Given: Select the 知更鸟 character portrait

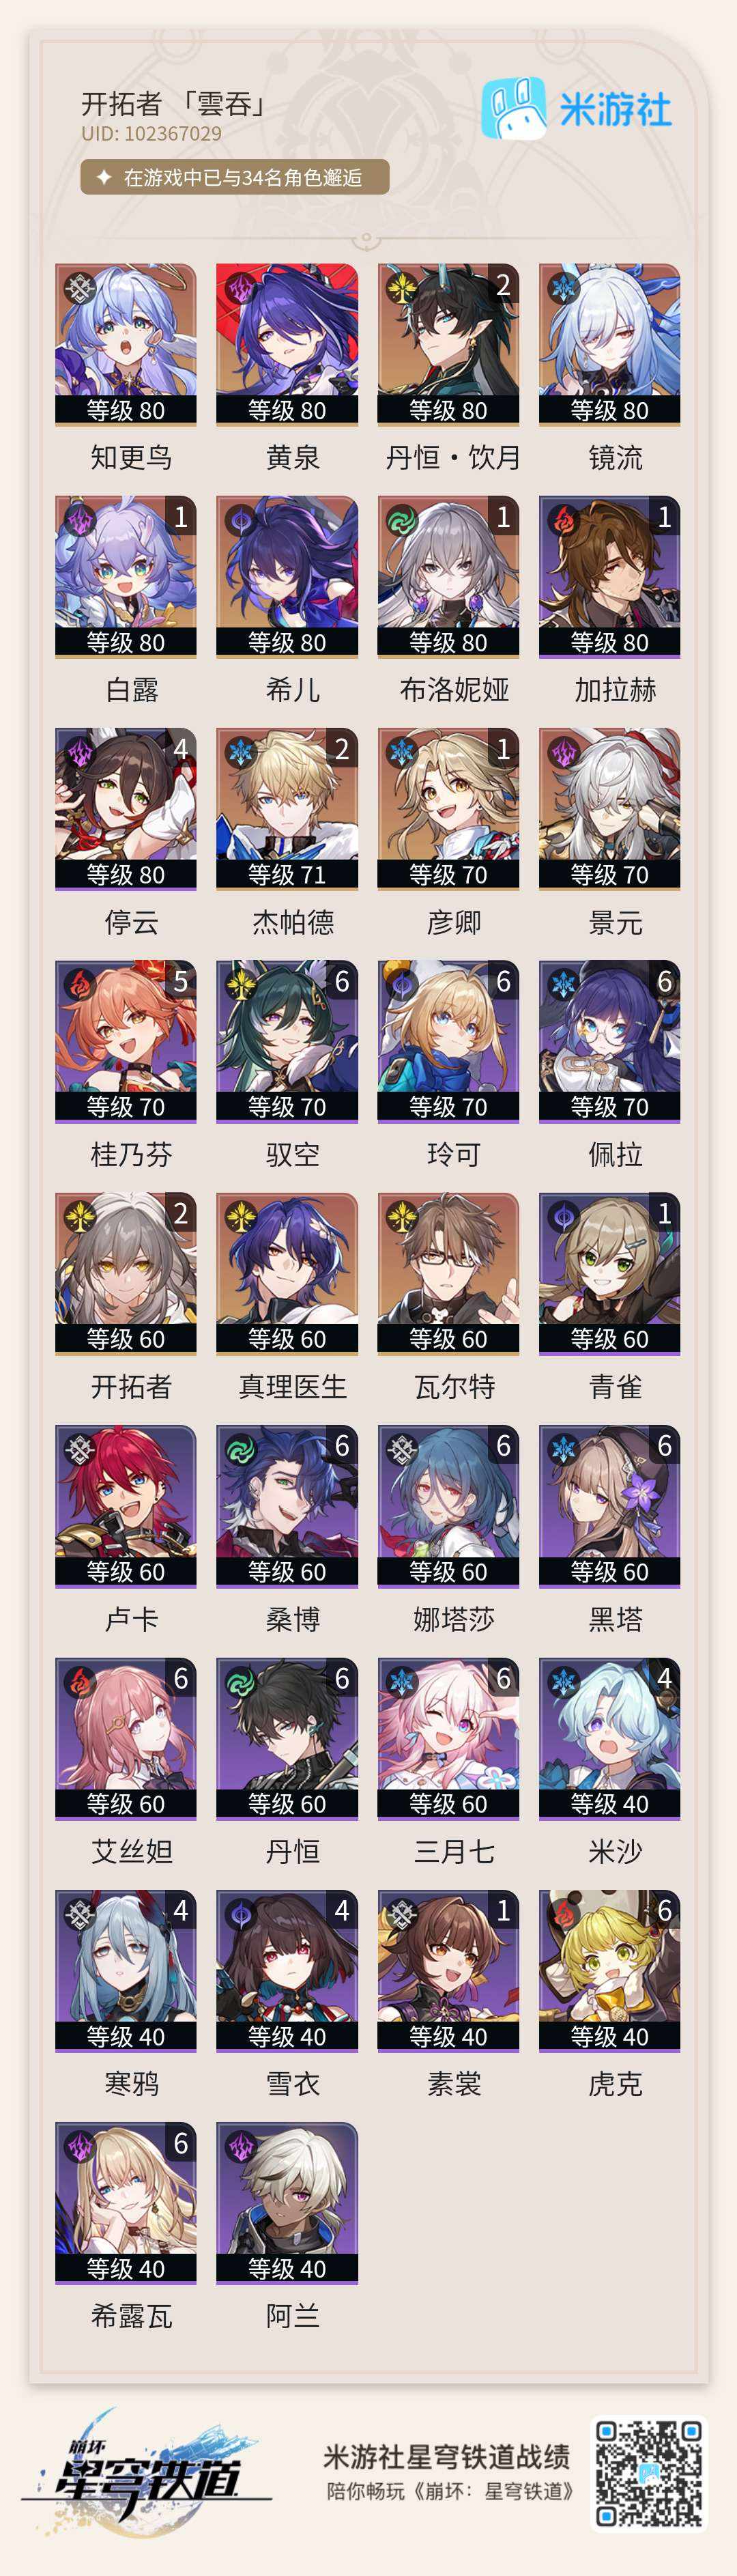Looking at the screenshot, I should (x=126, y=344).
